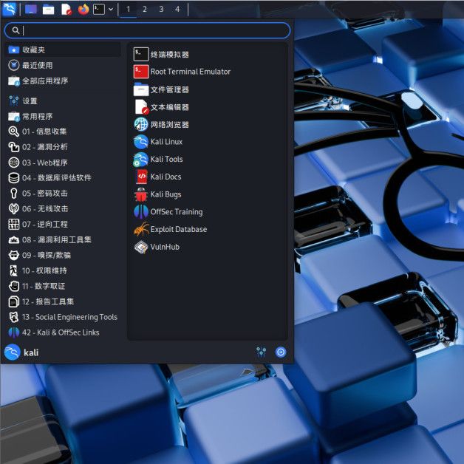Click the kali user profile avatar
This screenshot has width=464, height=464.
[13, 352]
